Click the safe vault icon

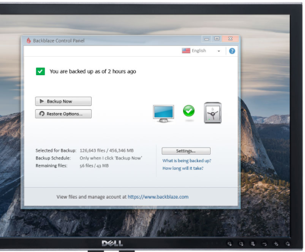pyautogui.click(x=213, y=113)
